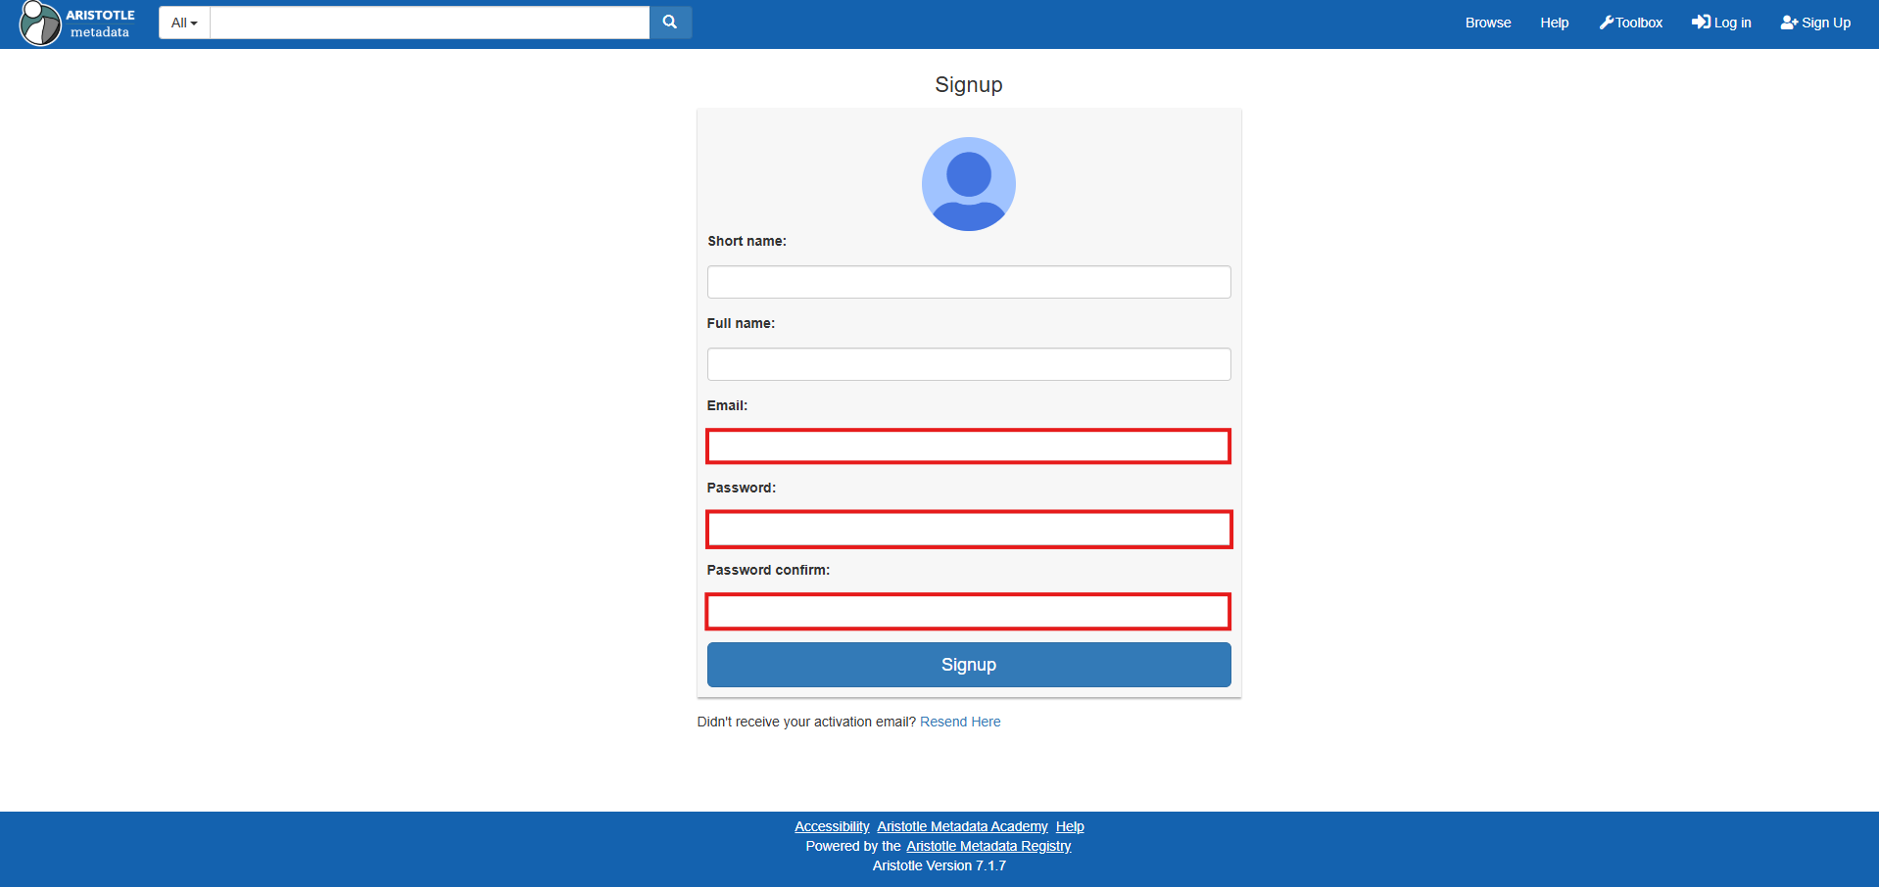Focus the Password input field
The image size is (1879, 887).
(x=968, y=530)
